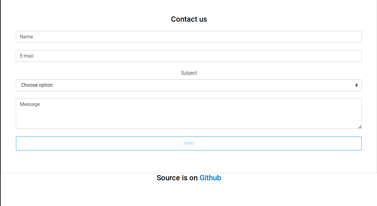Submit the form with SEND button
Image resolution: width=377 pixels, height=206 pixels.
tap(189, 143)
